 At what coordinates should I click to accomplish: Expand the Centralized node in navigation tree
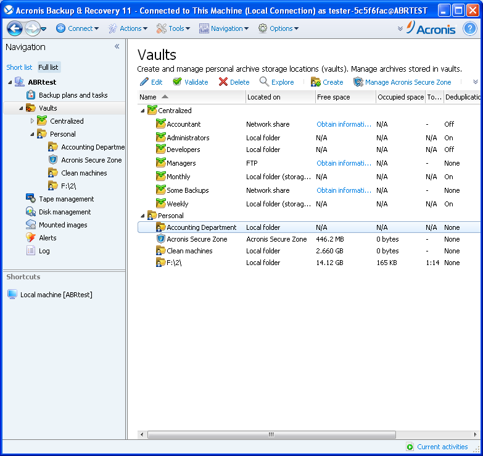pyautogui.click(x=32, y=121)
